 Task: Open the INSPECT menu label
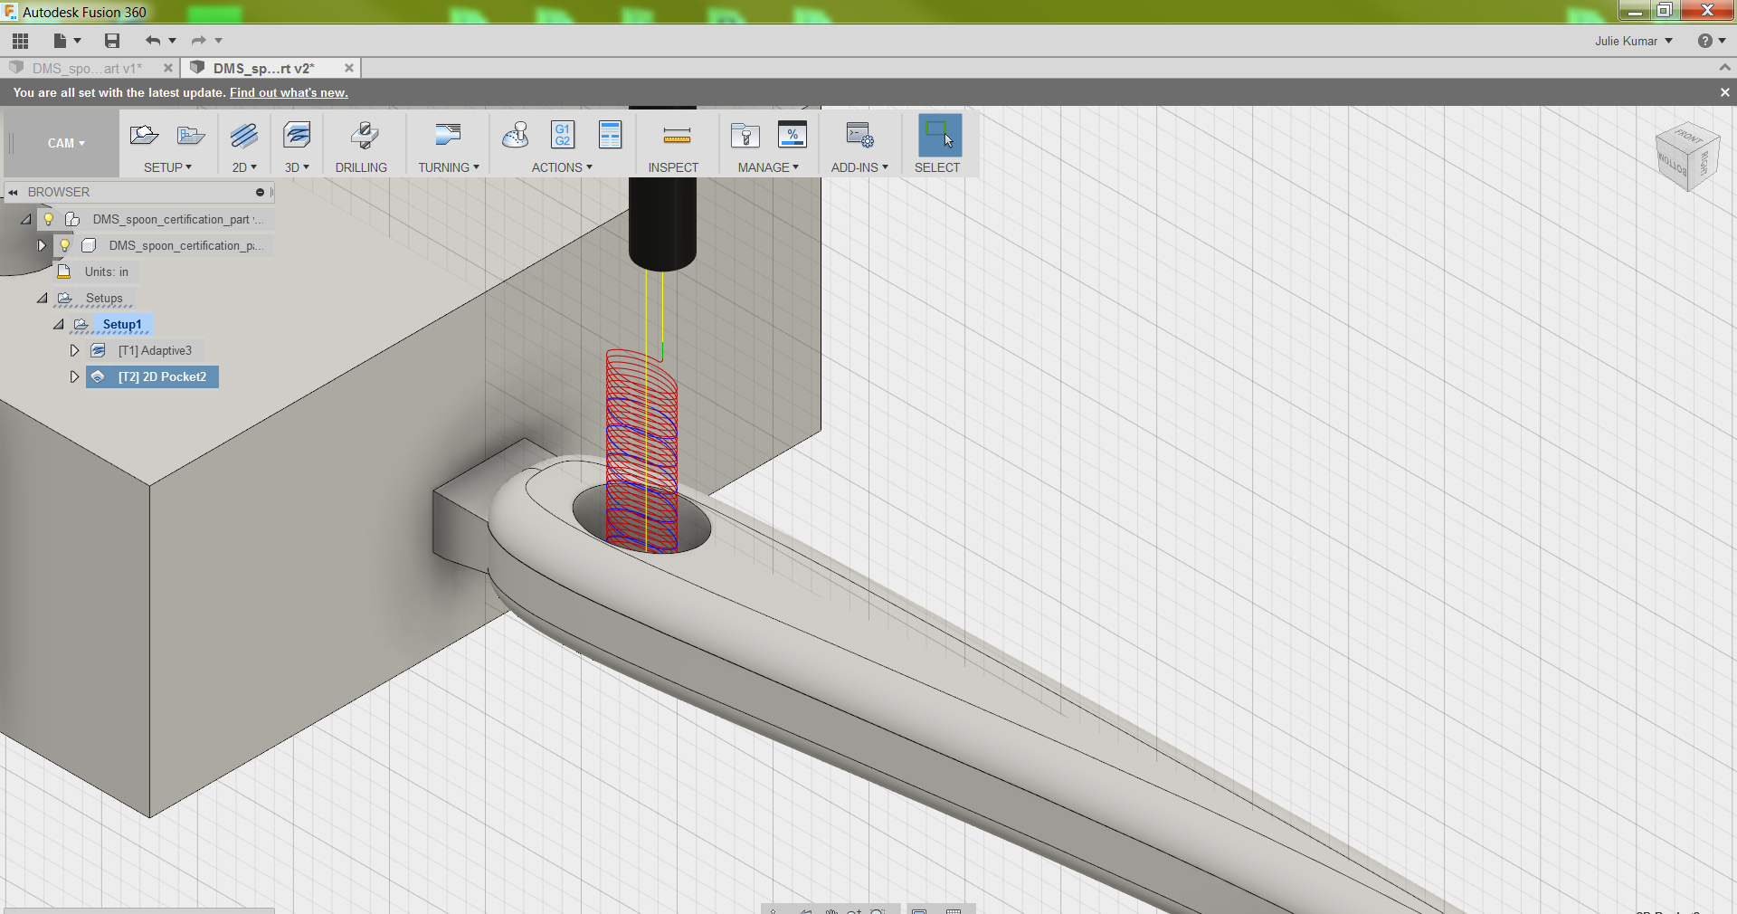(673, 167)
